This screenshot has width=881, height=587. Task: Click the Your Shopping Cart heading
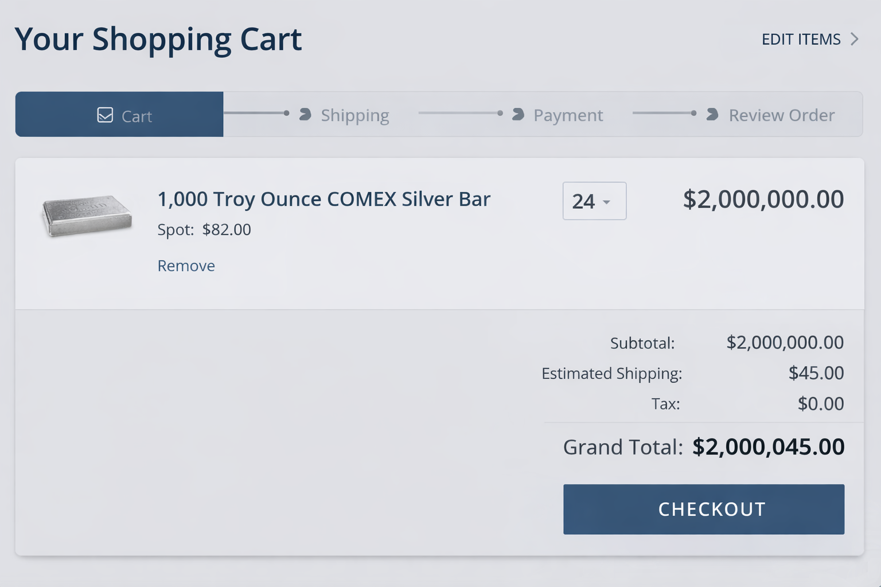(158, 39)
